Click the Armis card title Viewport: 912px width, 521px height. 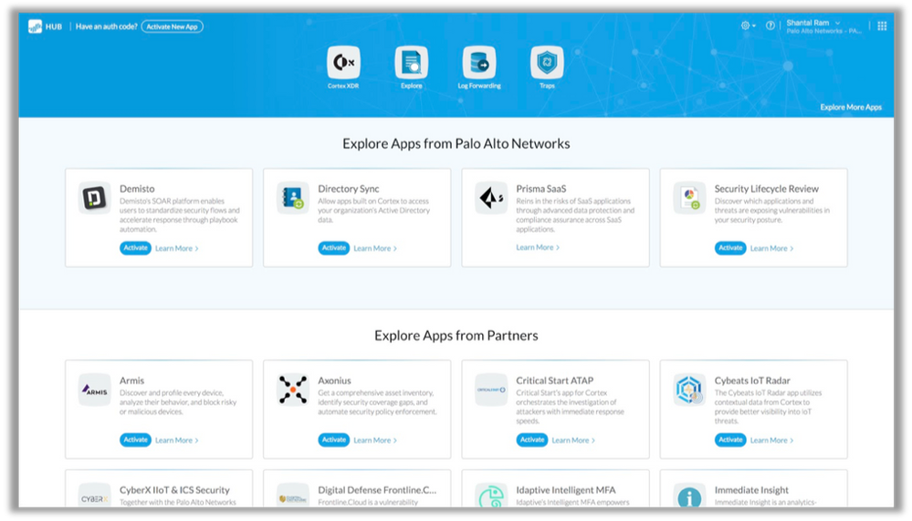(132, 380)
